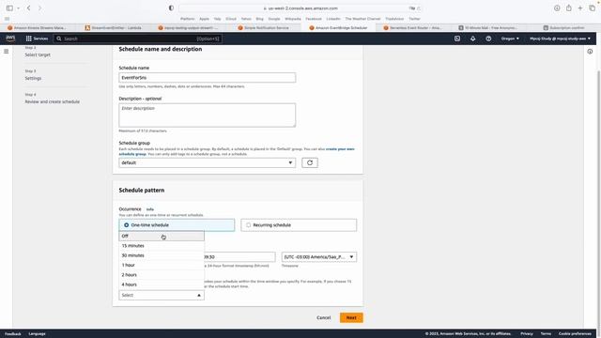Viewport: 601px width, 338px height.
Task: Go to Select target step
Action: coord(38,54)
